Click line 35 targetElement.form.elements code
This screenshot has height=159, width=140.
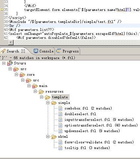point(82,10)
